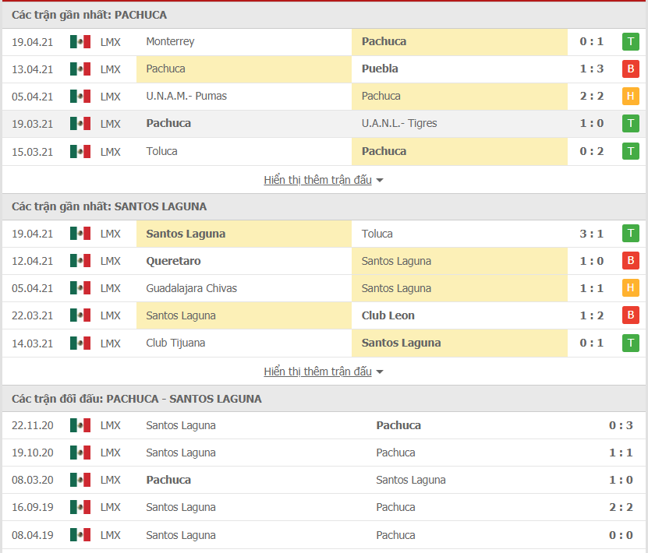Image resolution: width=648 pixels, height=553 pixels.
Task: Click the green T badge for Club Tijuana vs Santos Laguna
Action: click(630, 343)
